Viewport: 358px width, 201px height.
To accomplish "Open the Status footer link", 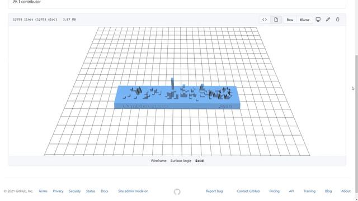I will [91, 191].
